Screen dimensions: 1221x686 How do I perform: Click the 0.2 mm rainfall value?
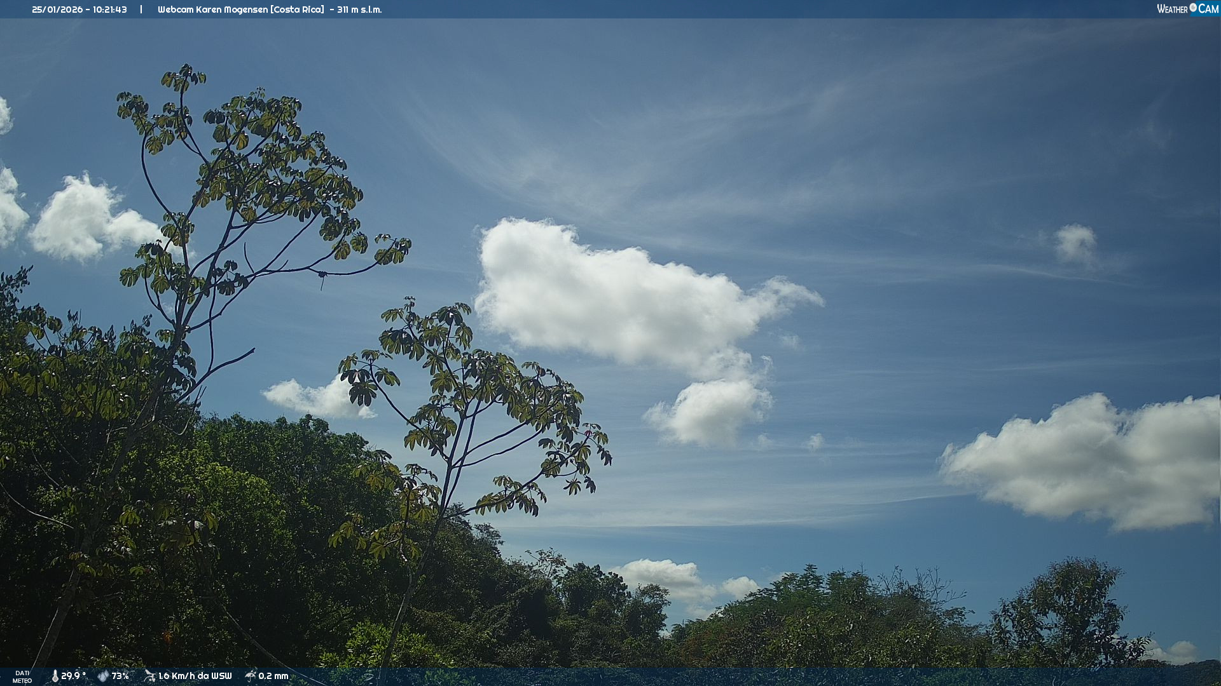tap(273, 676)
